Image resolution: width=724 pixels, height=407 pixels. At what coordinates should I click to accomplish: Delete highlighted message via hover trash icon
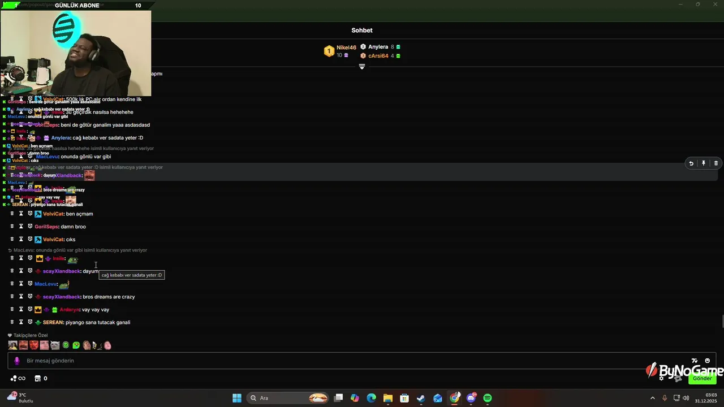tap(716, 163)
